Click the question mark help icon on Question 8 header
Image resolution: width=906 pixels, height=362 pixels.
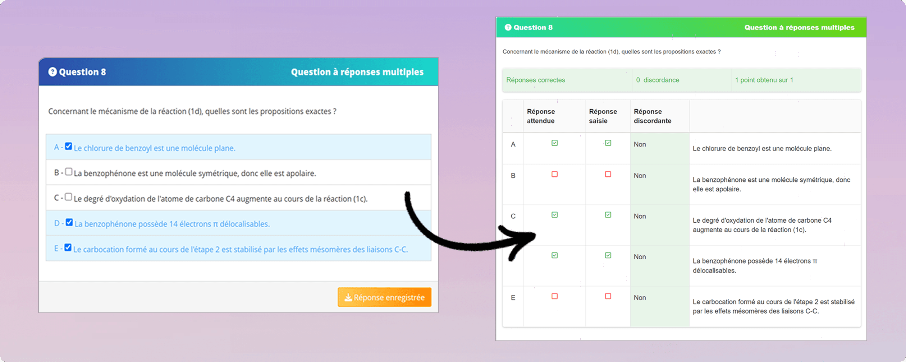pyautogui.click(x=53, y=71)
